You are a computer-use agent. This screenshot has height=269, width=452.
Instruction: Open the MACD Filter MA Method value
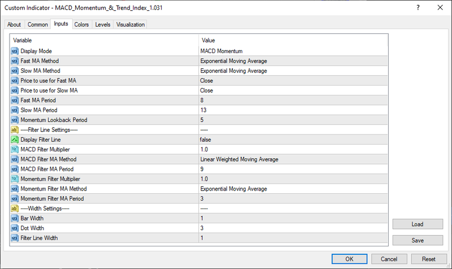(293, 159)
